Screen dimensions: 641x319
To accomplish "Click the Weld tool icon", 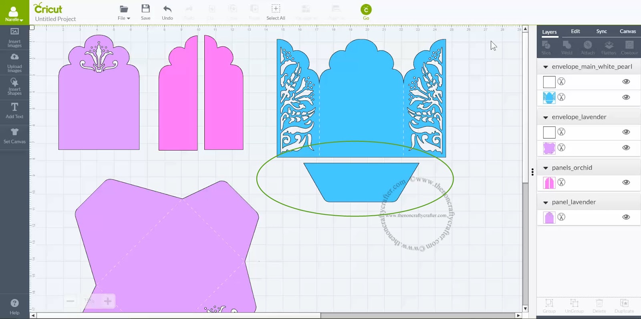I will point(567,48).
